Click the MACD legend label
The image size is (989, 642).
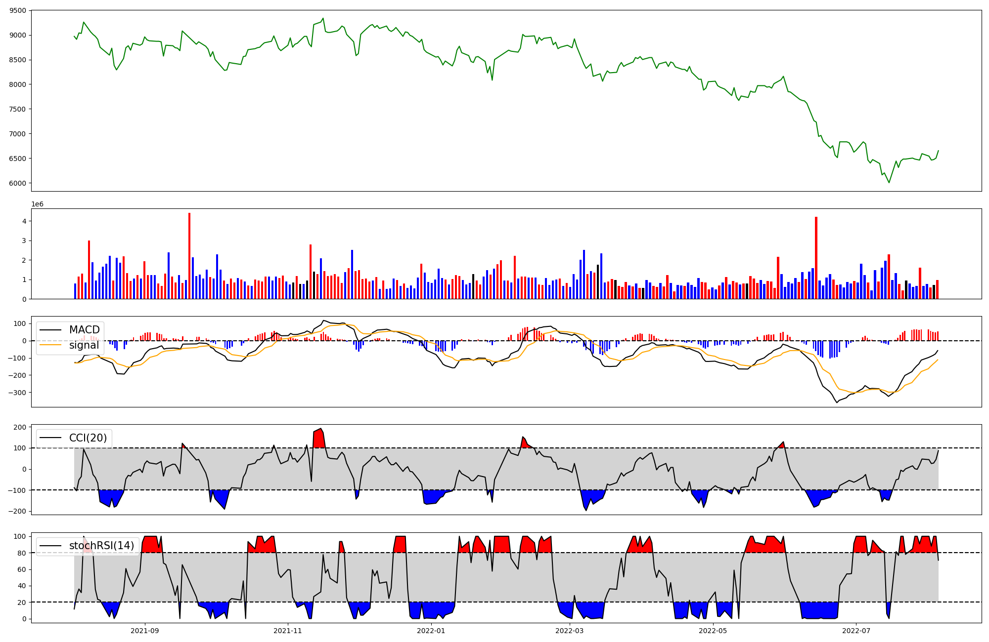[x=84, y=330]
